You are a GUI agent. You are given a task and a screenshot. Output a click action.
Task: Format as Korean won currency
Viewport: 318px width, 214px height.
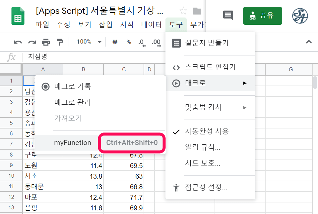click(x=115, y=42)
